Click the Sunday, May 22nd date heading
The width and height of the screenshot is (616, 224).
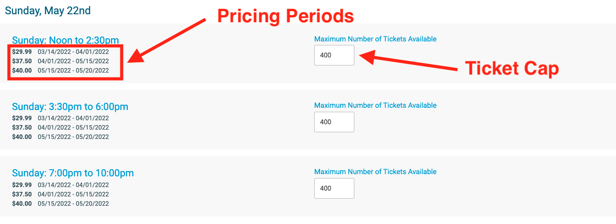(x=48, y=11)
